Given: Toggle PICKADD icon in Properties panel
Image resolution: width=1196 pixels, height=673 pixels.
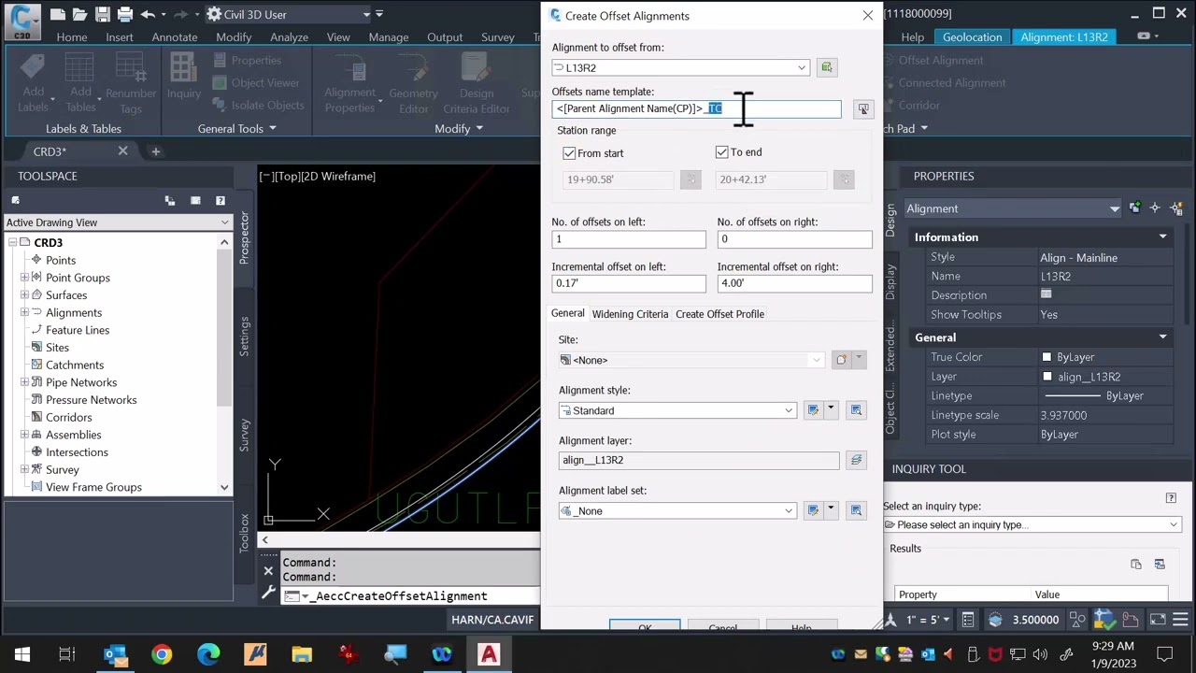Looking at the screenshot, I should point(1134,208).
